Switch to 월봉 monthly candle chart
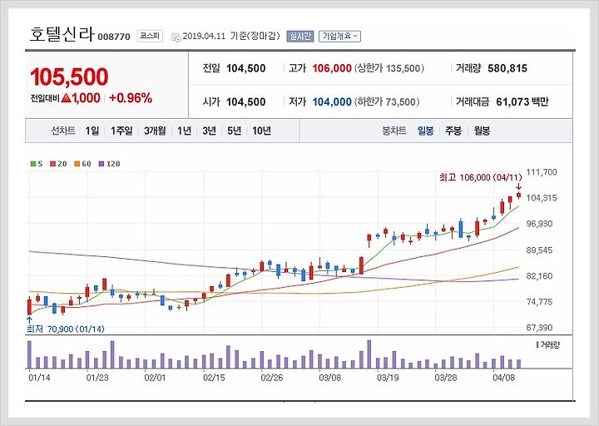The width and height of the screenshot is (599, 426). [x=482, y=131]
